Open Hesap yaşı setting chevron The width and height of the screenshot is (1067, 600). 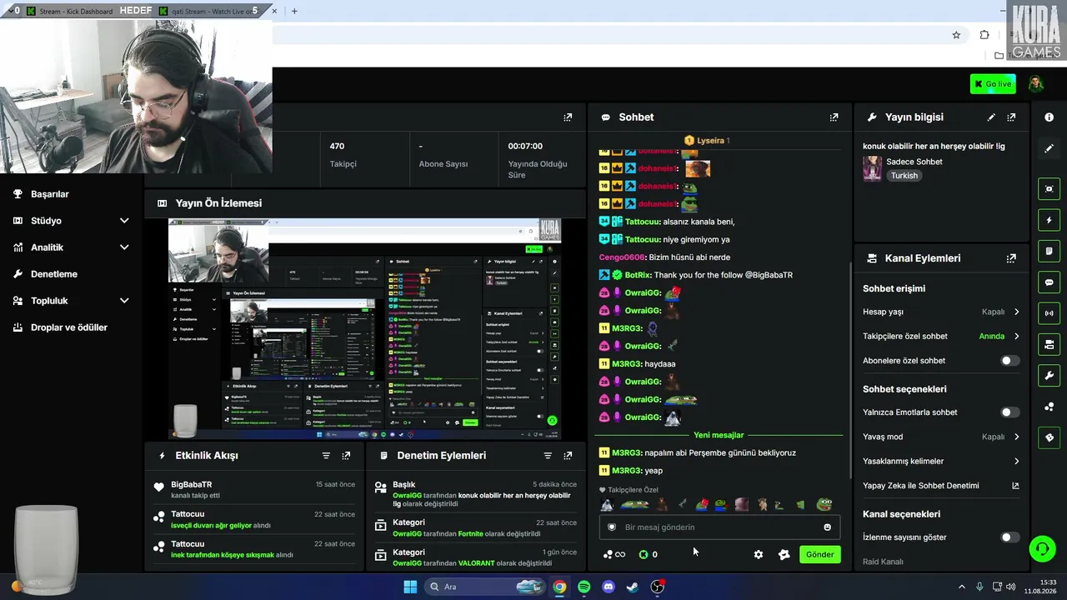point(1016,312)
